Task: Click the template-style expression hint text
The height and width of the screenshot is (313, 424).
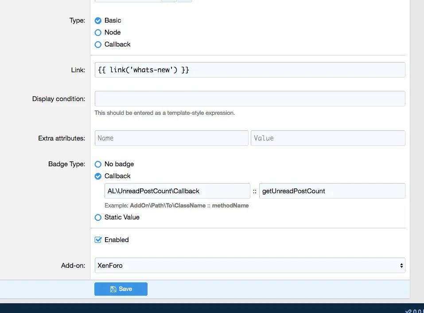Action: pos(165,113)
